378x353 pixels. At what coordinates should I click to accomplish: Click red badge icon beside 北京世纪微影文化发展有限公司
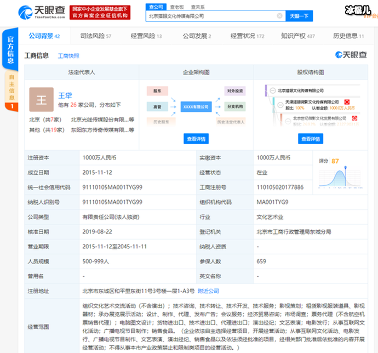[x=354, y=118]
